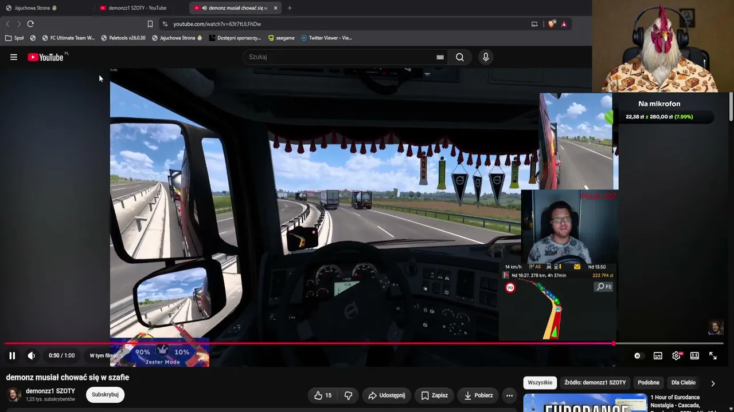Show more filter chips with the arrow
Image resolution: width=734 pixels, height=412 pixels.
click(x=713, y=383)
